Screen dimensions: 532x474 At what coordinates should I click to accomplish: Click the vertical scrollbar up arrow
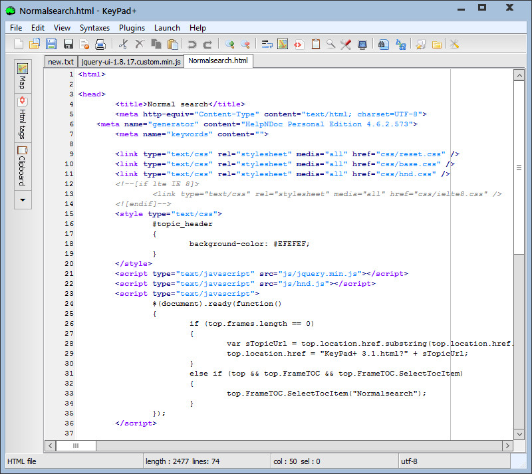[x=519, y=75]
